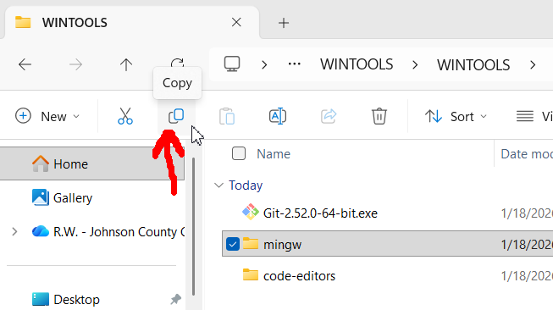
Task: Click the Share icon
Action: click(x=329, y=116)
